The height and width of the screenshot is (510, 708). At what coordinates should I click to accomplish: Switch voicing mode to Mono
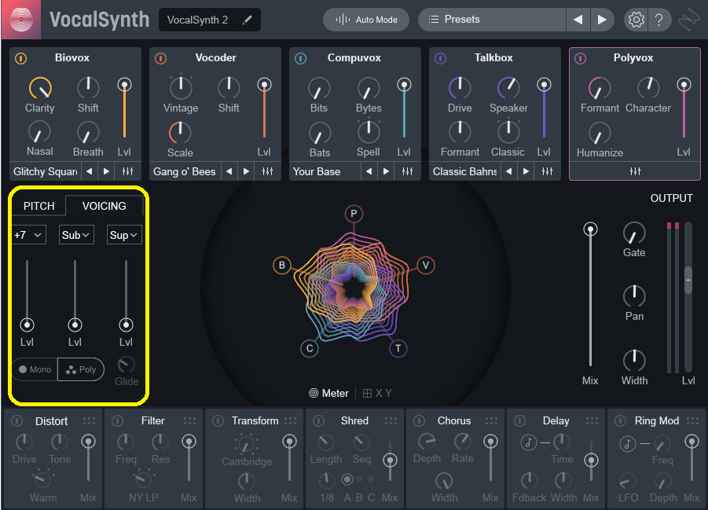point(35,369)
